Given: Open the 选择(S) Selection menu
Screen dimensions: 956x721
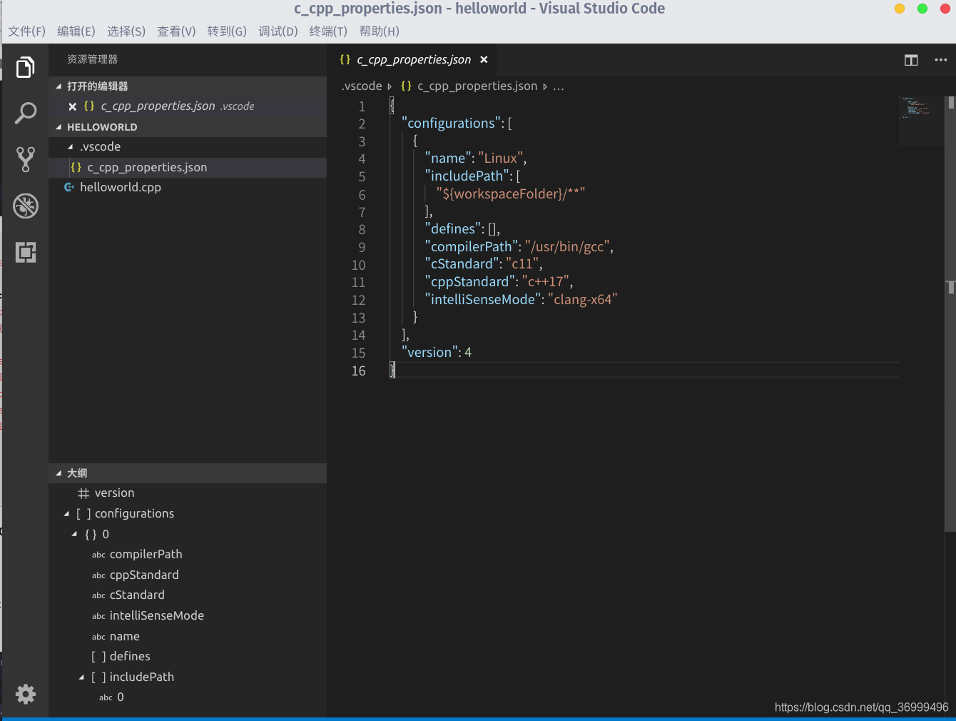Looking at the screenshot, I should pyautogui.click(x=126, y=31).
